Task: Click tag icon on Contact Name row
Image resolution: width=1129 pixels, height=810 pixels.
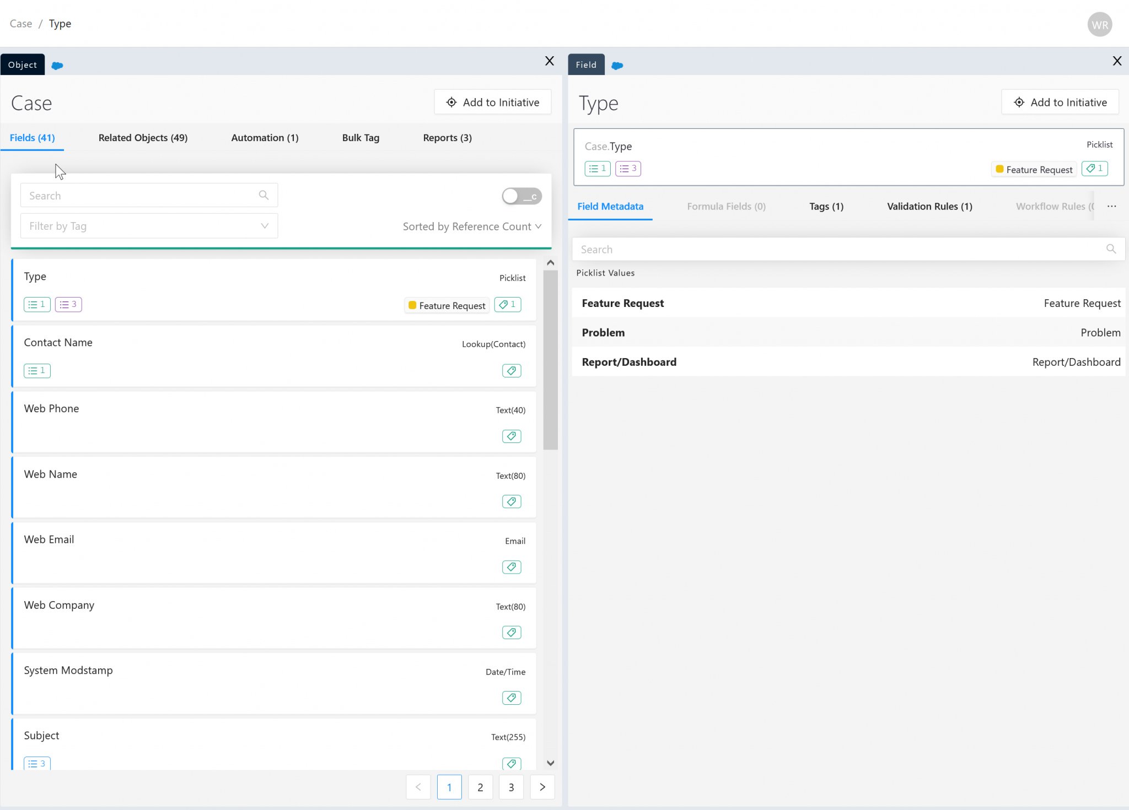Action: [511, 371]
